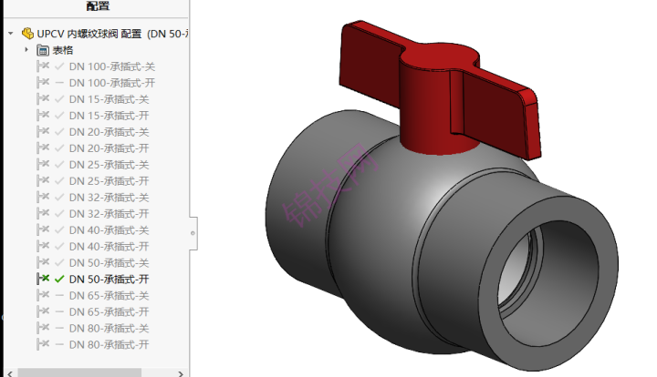Select configuration DN 80-承插式-开
This screenshot has height=377, width=657.
coord(109,344)
